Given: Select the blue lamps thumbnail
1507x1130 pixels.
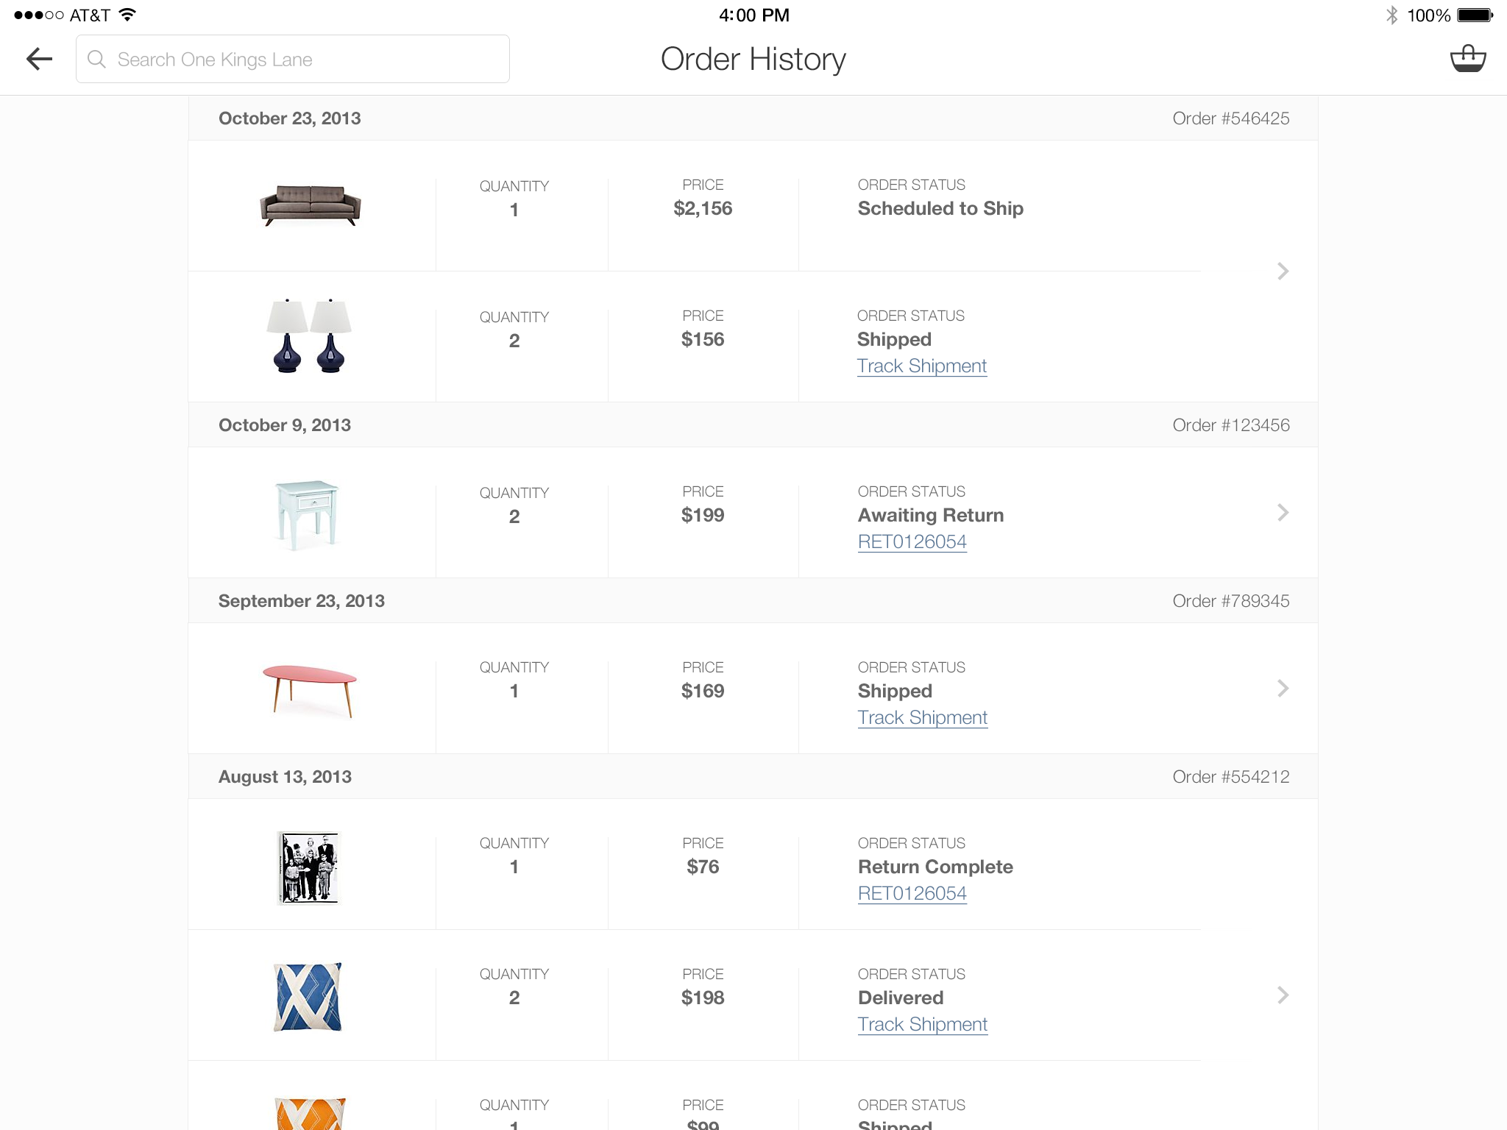Looking at the screenshot, I should [309, 336].
